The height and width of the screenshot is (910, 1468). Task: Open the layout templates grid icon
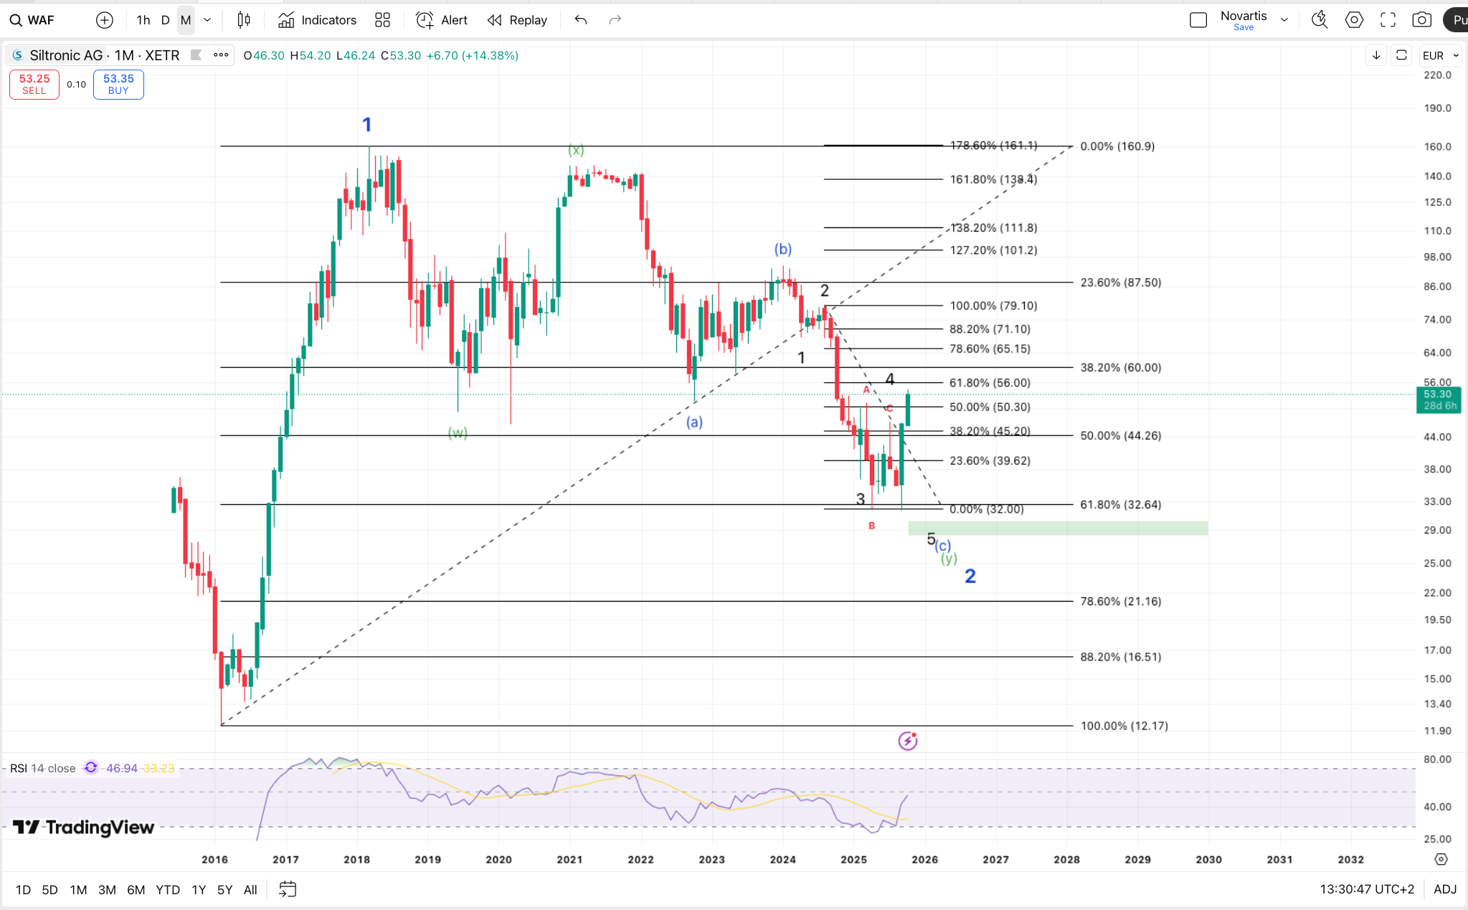pos(383,20)
